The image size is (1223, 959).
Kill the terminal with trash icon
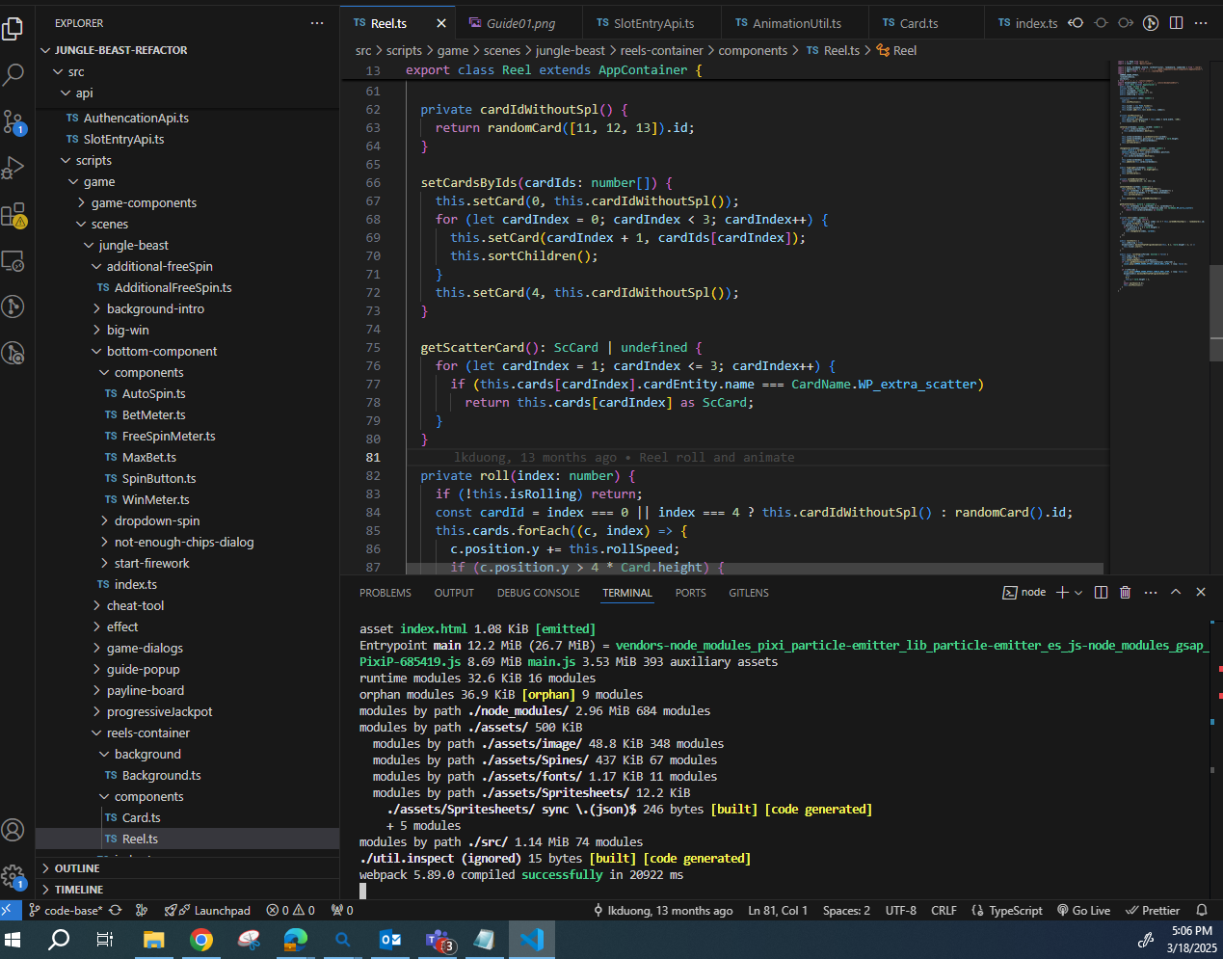coord(1125,593)
